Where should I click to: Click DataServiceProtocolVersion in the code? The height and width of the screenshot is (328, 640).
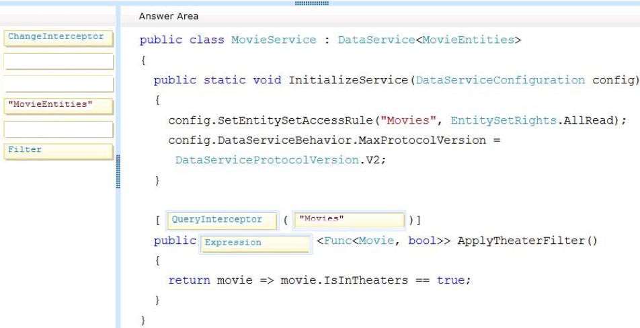click(267, 160)
